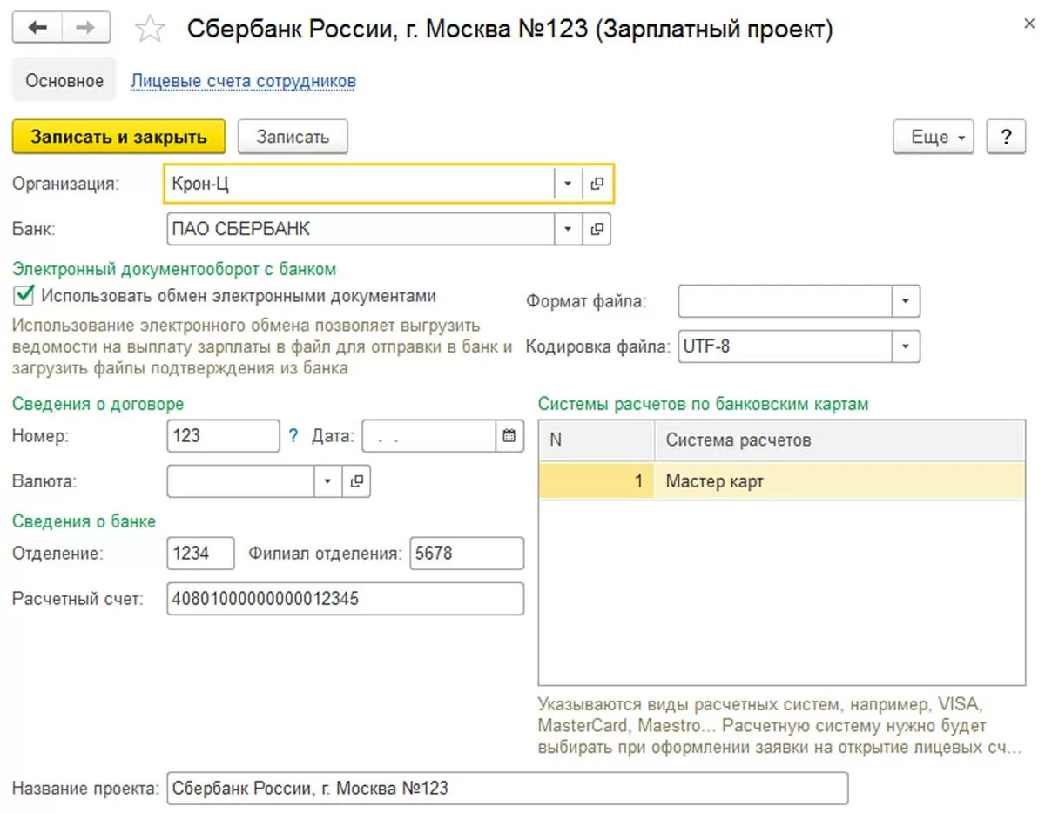Expand the Организация dropdown list
The width and height of the screenshot is (1045, 813).
568,184
